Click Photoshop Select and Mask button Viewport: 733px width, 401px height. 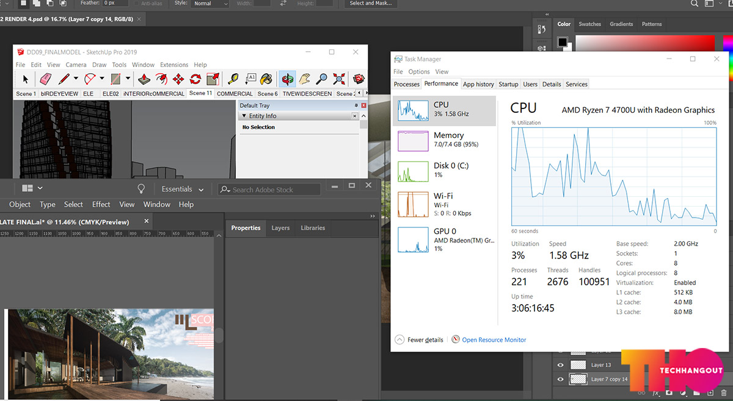371,4
